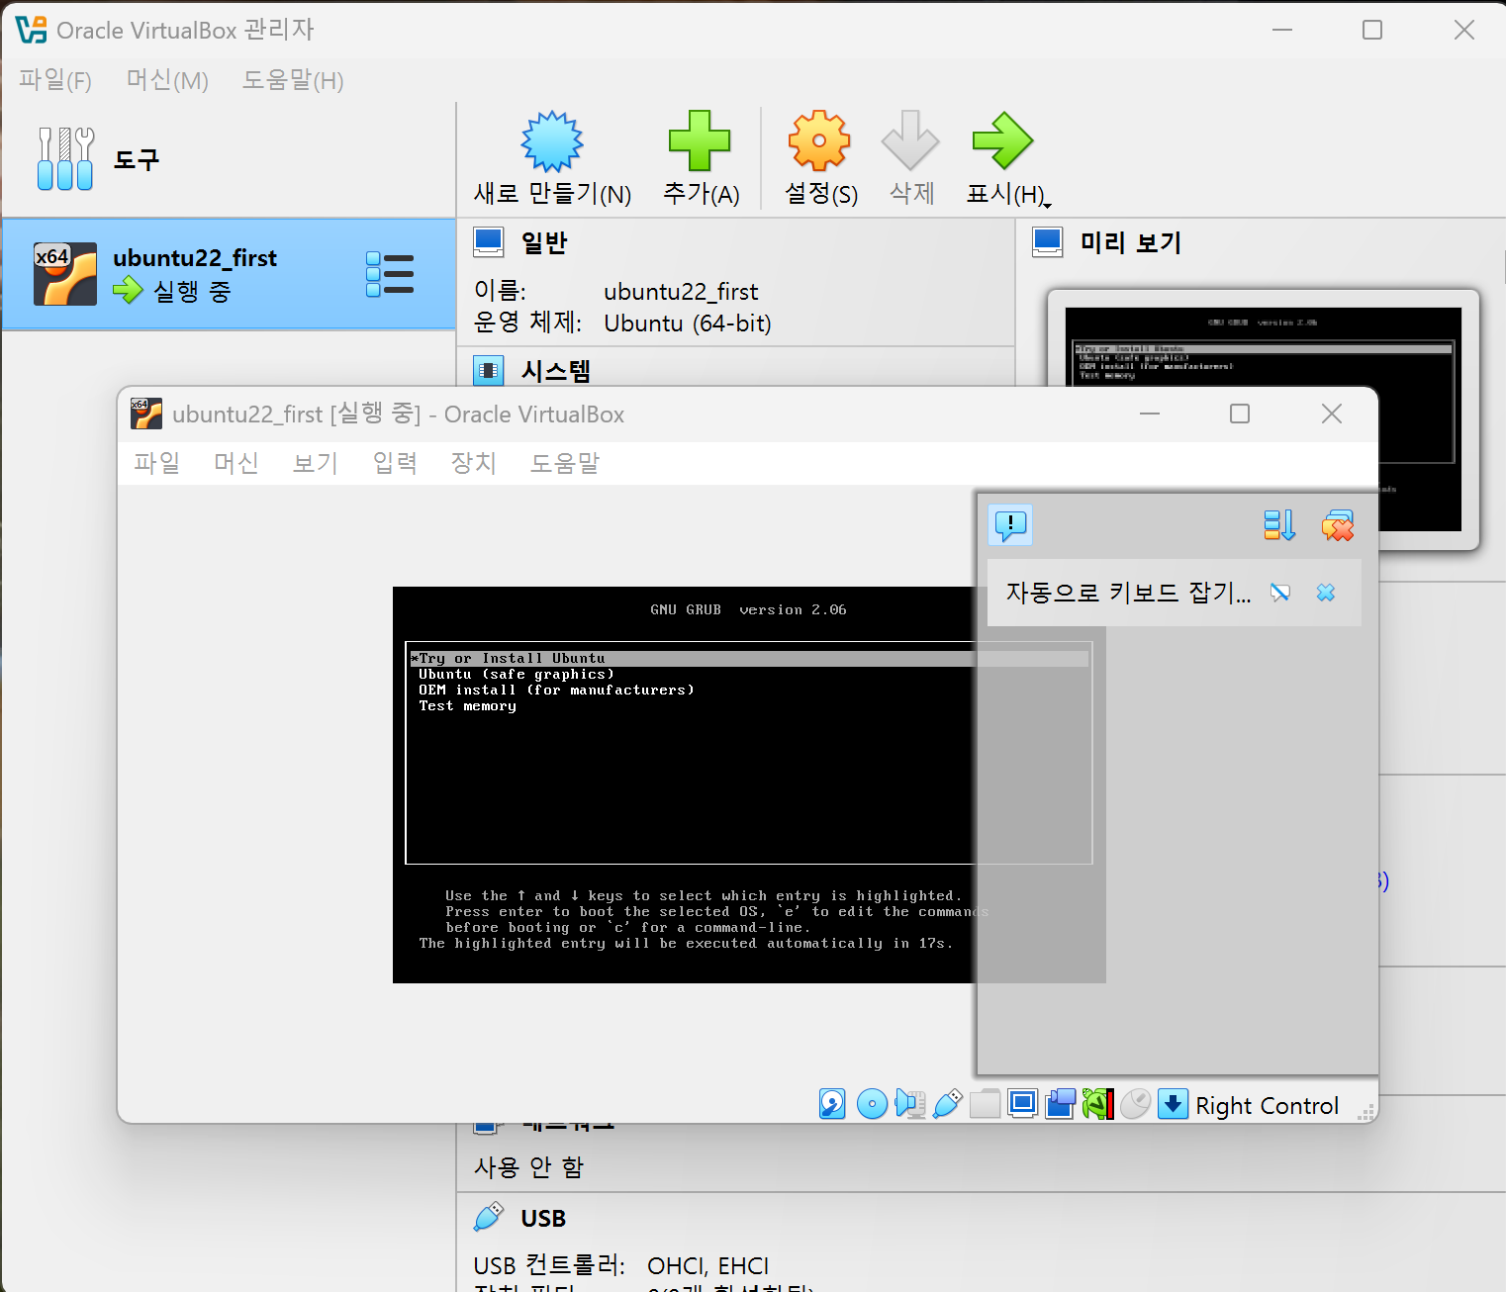Screen dimensions: 1506x1292
Task: Click the Right Control host key label
Action: [x=1267, y=1105]
